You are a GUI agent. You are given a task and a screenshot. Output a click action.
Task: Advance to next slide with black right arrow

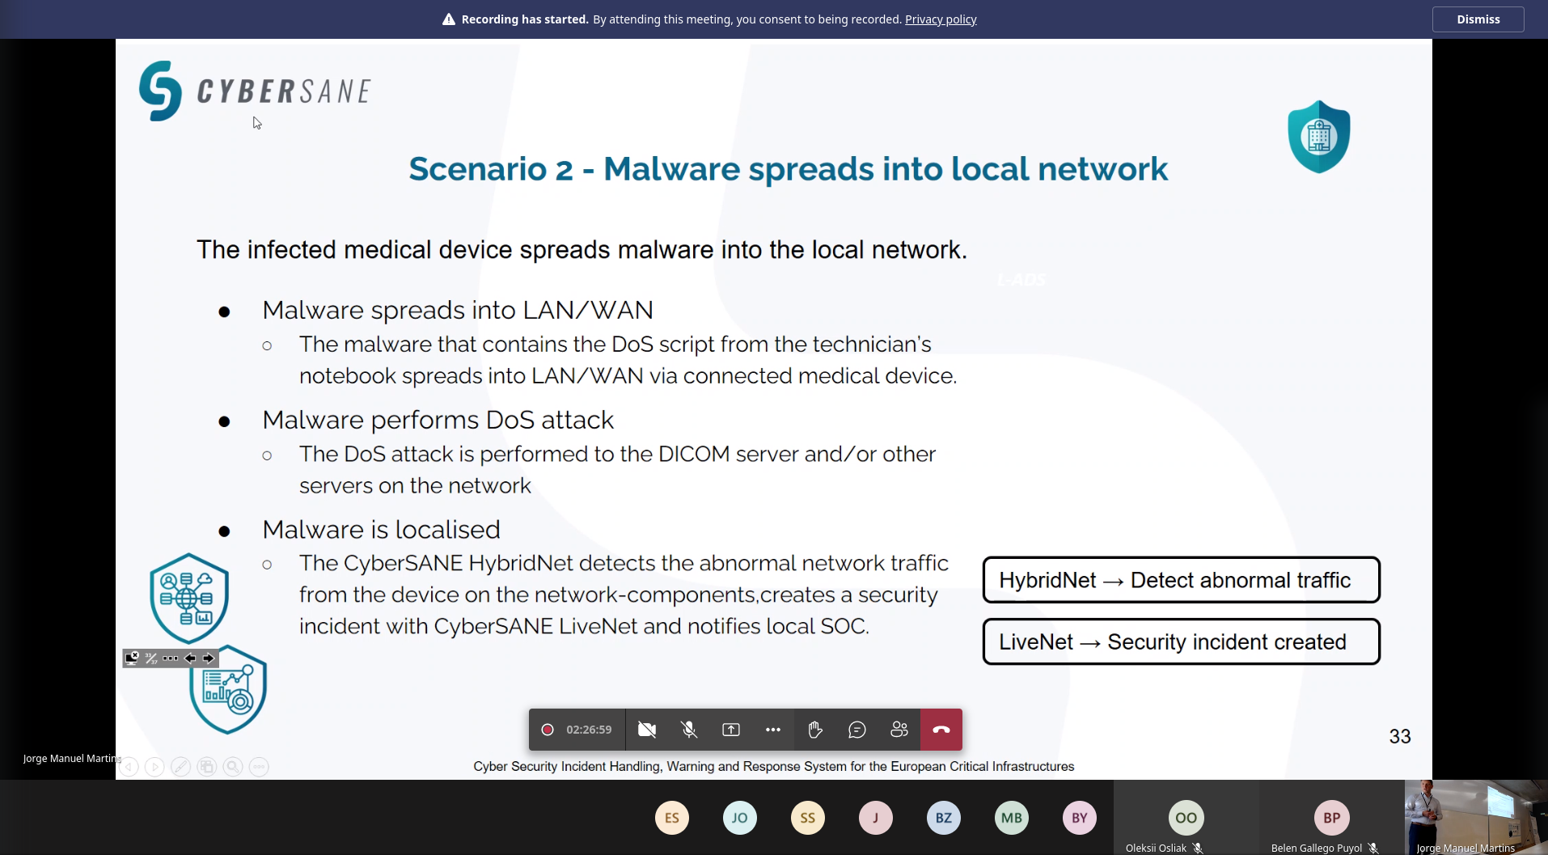[x=209, y=658]
